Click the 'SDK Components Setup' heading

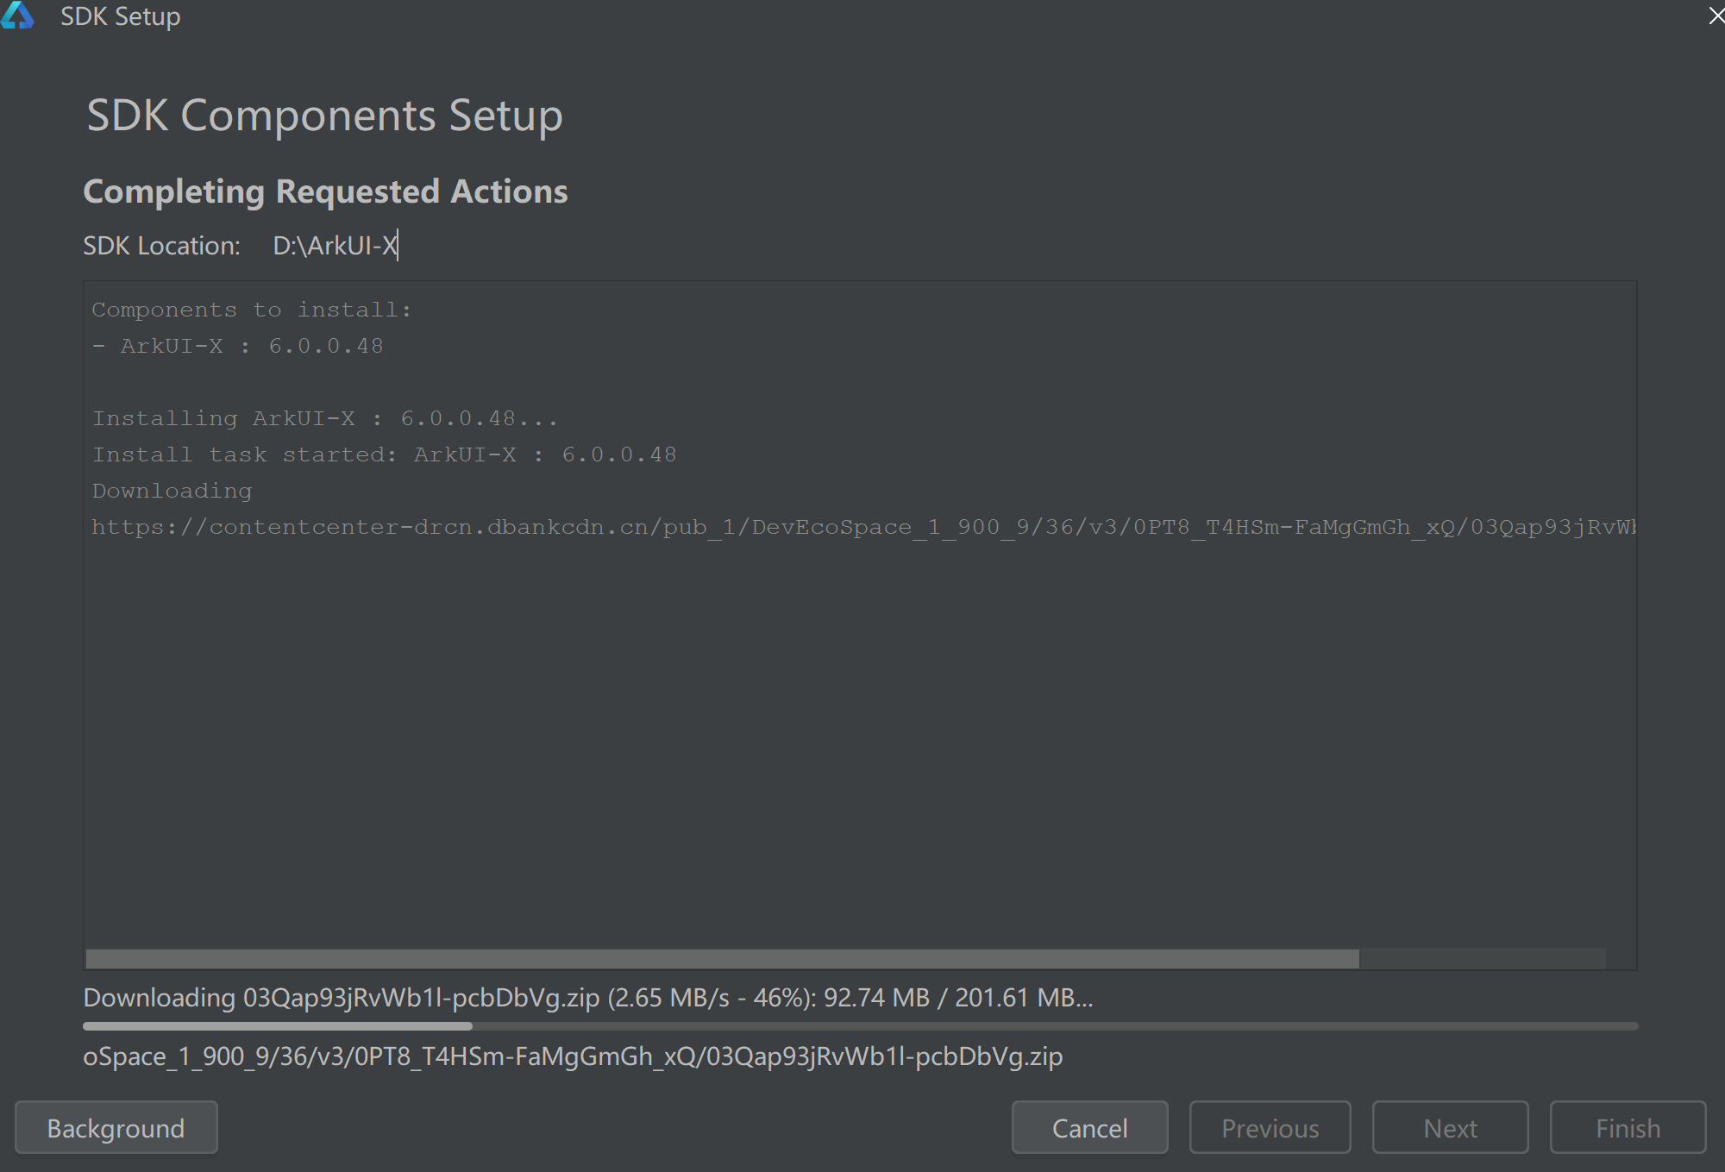[324, 116]
